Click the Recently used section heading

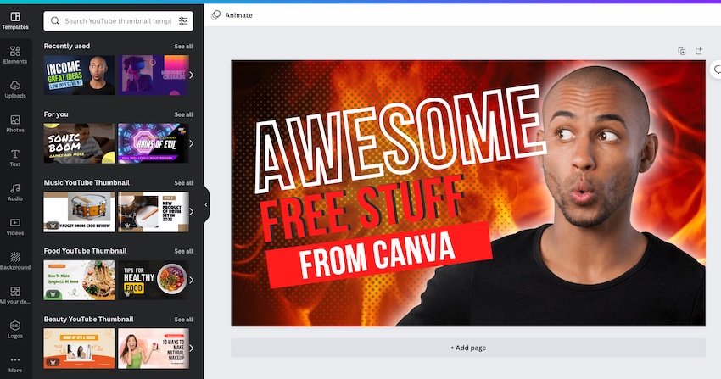[67, 46]
